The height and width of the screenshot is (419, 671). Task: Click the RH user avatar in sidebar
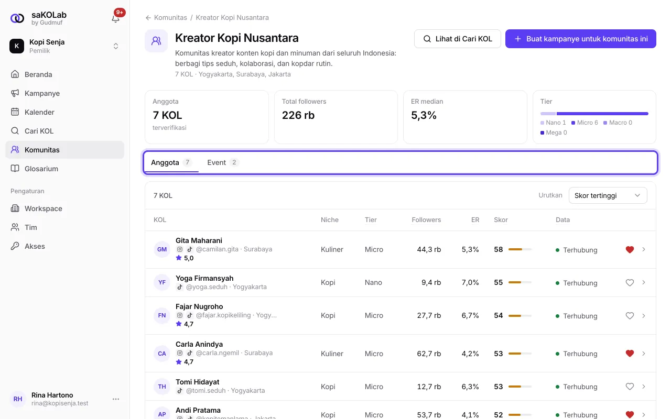pyautogui.click(x=18, y=399)
